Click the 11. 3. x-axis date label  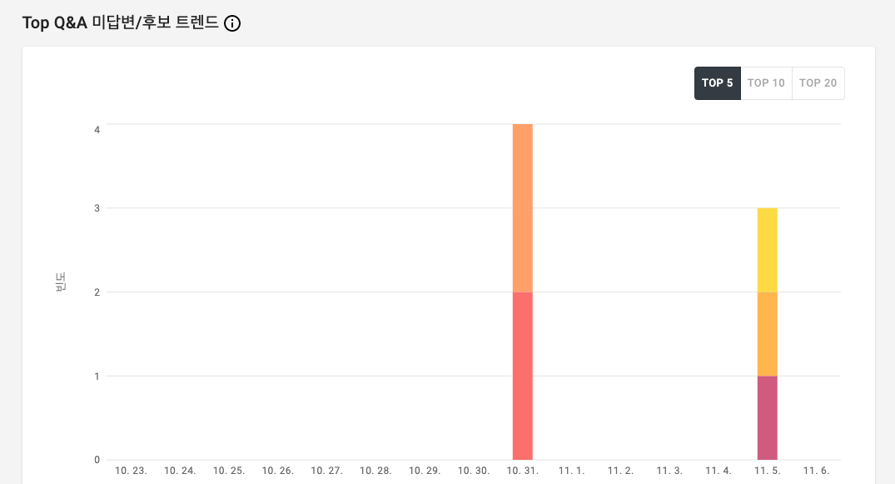[669, 471]
